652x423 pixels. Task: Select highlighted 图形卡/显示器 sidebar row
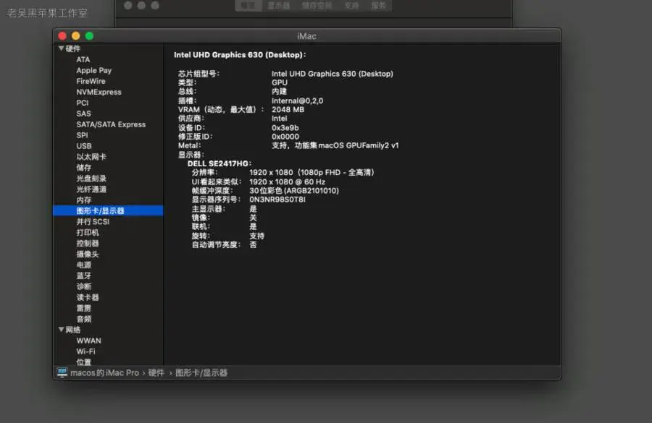pos(108,211)
